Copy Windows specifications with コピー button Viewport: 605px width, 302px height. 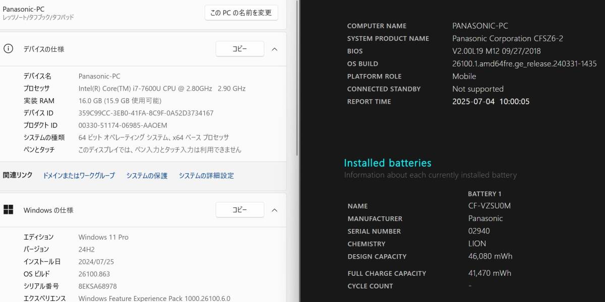coord(240,210)
